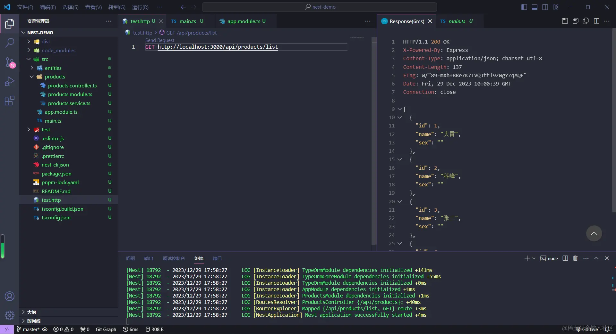Open the Accounts icon in activity bar
Image resolution: width=616 pixels, height=334 pixels.
click(10, 296)
